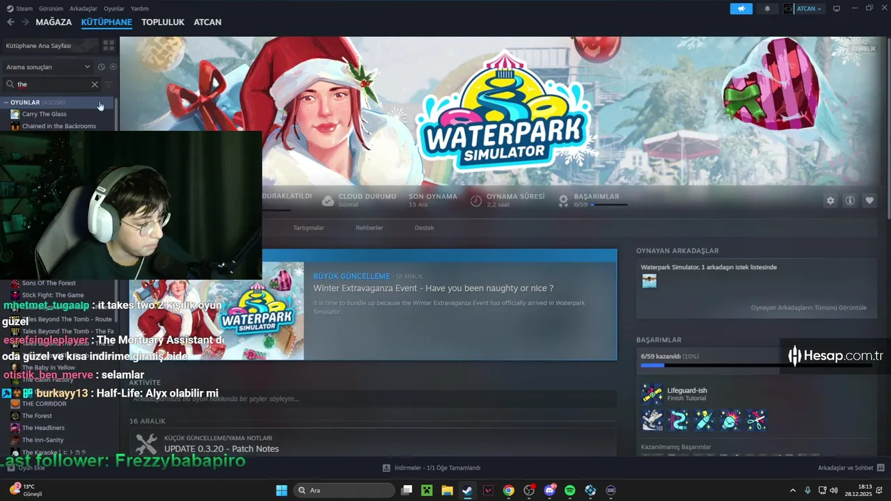Open the Oyunlar menu
The height and width of the screenshot is (501, 891).
point(114,8)
